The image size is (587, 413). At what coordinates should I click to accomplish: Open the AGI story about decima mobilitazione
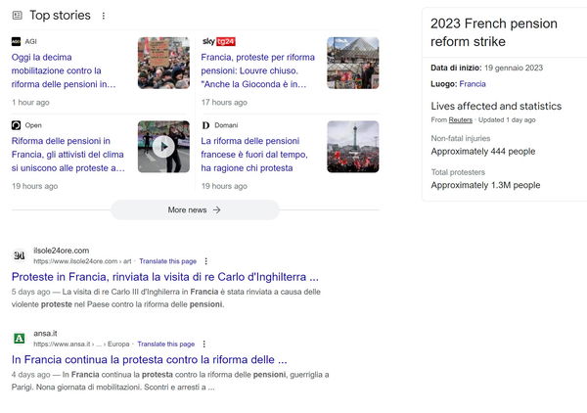click(x=64, y=70)
